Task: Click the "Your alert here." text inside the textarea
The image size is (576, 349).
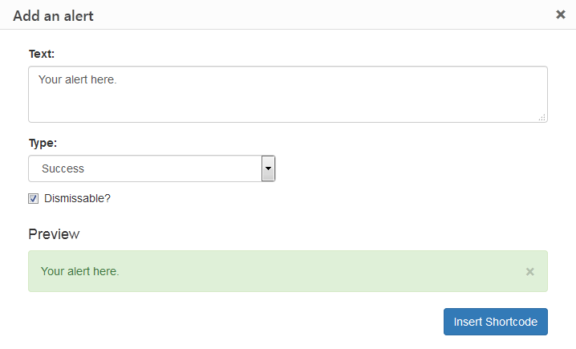Action: pos(78,79)
